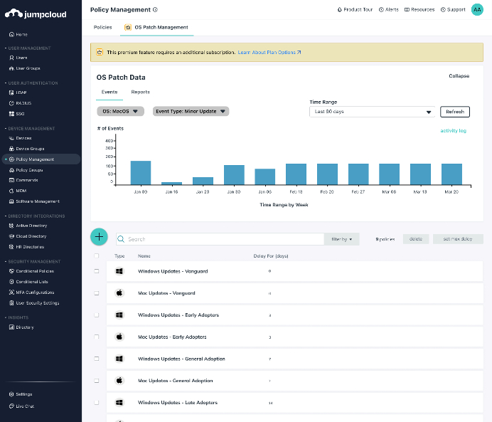492x422 pixels.
Task: Switch to the Reports tab
Action: pos(140,92)
